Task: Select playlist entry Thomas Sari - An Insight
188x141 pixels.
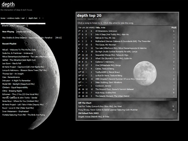Action: [13, 74]
